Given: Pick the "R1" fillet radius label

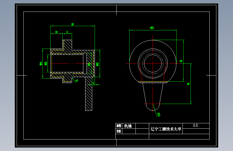Looking at the screenshot, I should pos(77,81).
